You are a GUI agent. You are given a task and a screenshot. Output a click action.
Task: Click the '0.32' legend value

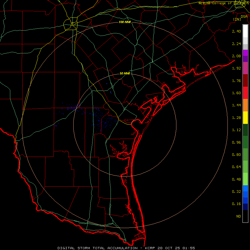(x=236, y=192)
